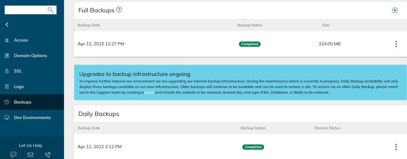The height and width of the screenshot is (159, 407).
Task: Click the Daily Backups Backup Status header
Action: [x=253, y=128]
